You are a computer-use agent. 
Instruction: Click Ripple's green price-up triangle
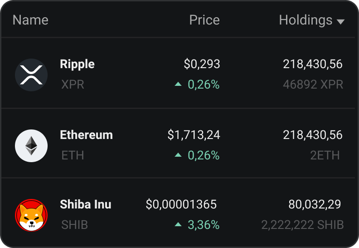178,84
